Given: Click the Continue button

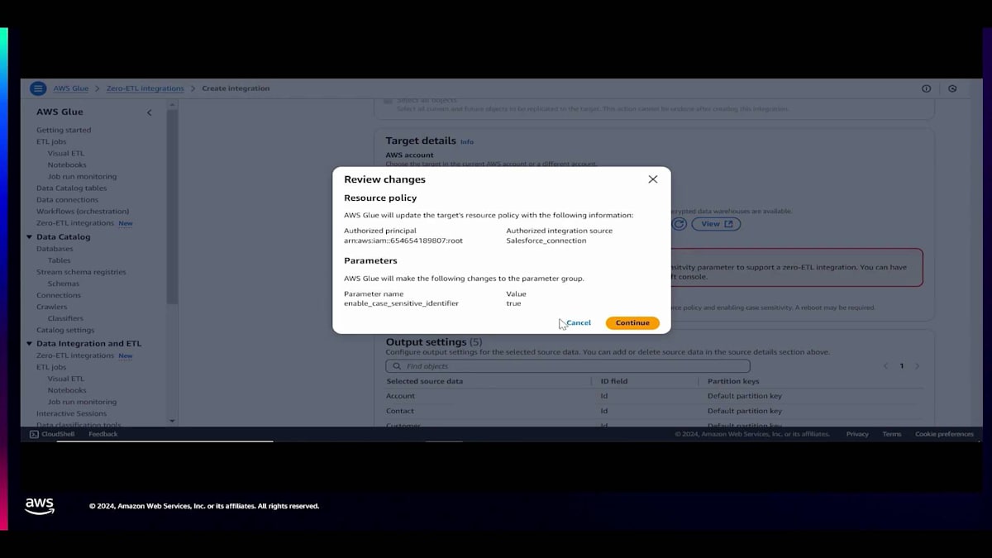Looking at the screenshot, I should click(x=632, y=323).
